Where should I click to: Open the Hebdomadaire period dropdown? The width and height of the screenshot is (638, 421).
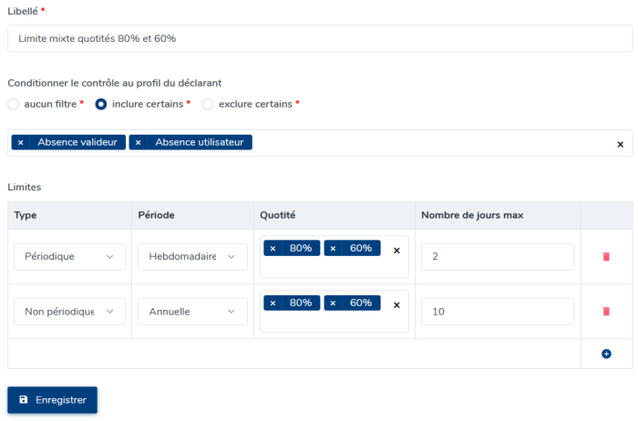pos(192,257)
